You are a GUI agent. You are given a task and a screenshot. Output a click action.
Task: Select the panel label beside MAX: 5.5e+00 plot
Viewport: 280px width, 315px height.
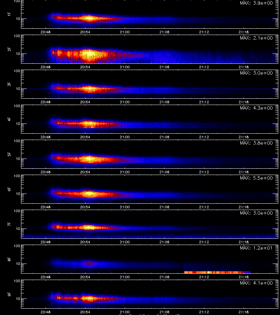pyautogui.click(x=9, y=189)
